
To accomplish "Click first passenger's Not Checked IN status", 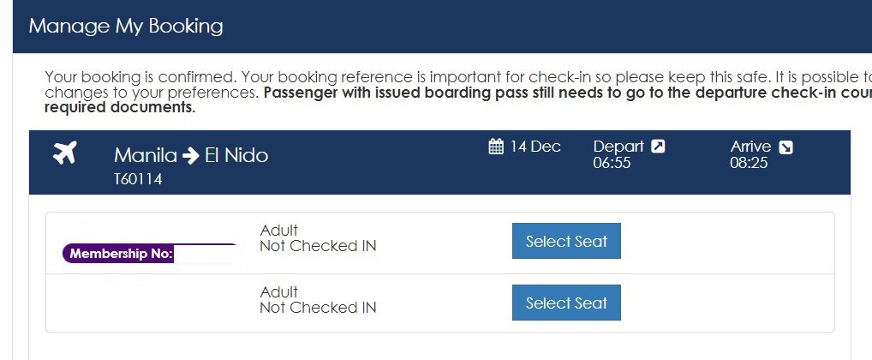I will 318,246.
